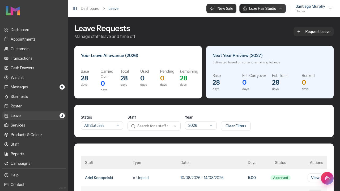Open the All Statuses dropdown
Screen dimensions: 340x191
coord(102,125)
